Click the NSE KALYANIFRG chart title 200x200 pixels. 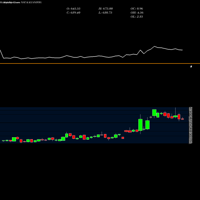pos(31,2)
